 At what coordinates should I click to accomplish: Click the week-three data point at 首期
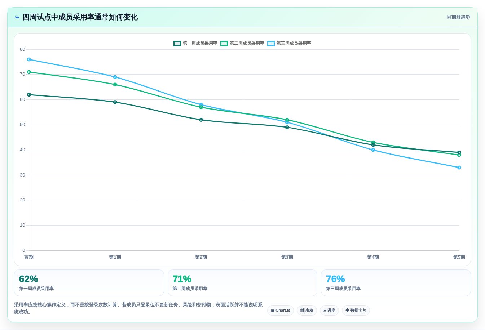(x=29, y=59)
